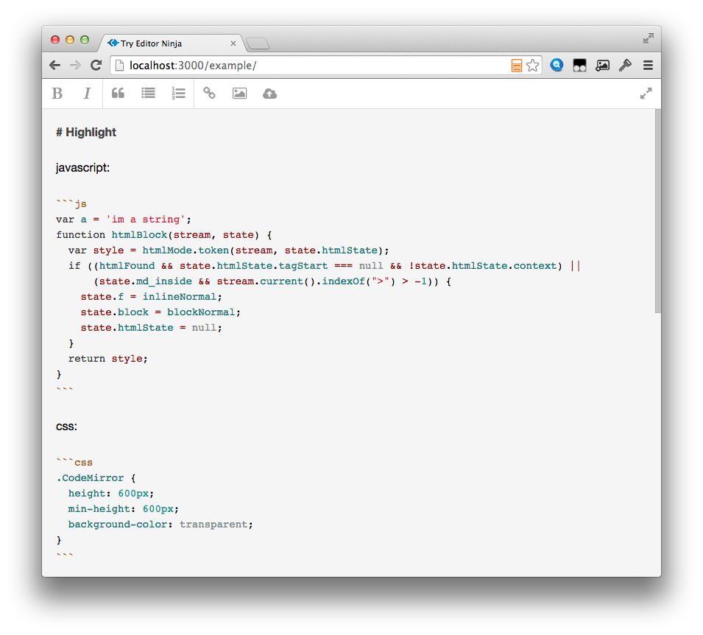Screen dimensions: 703x635
Task: Insert an unordered bullet list
Action: [149, 94]
